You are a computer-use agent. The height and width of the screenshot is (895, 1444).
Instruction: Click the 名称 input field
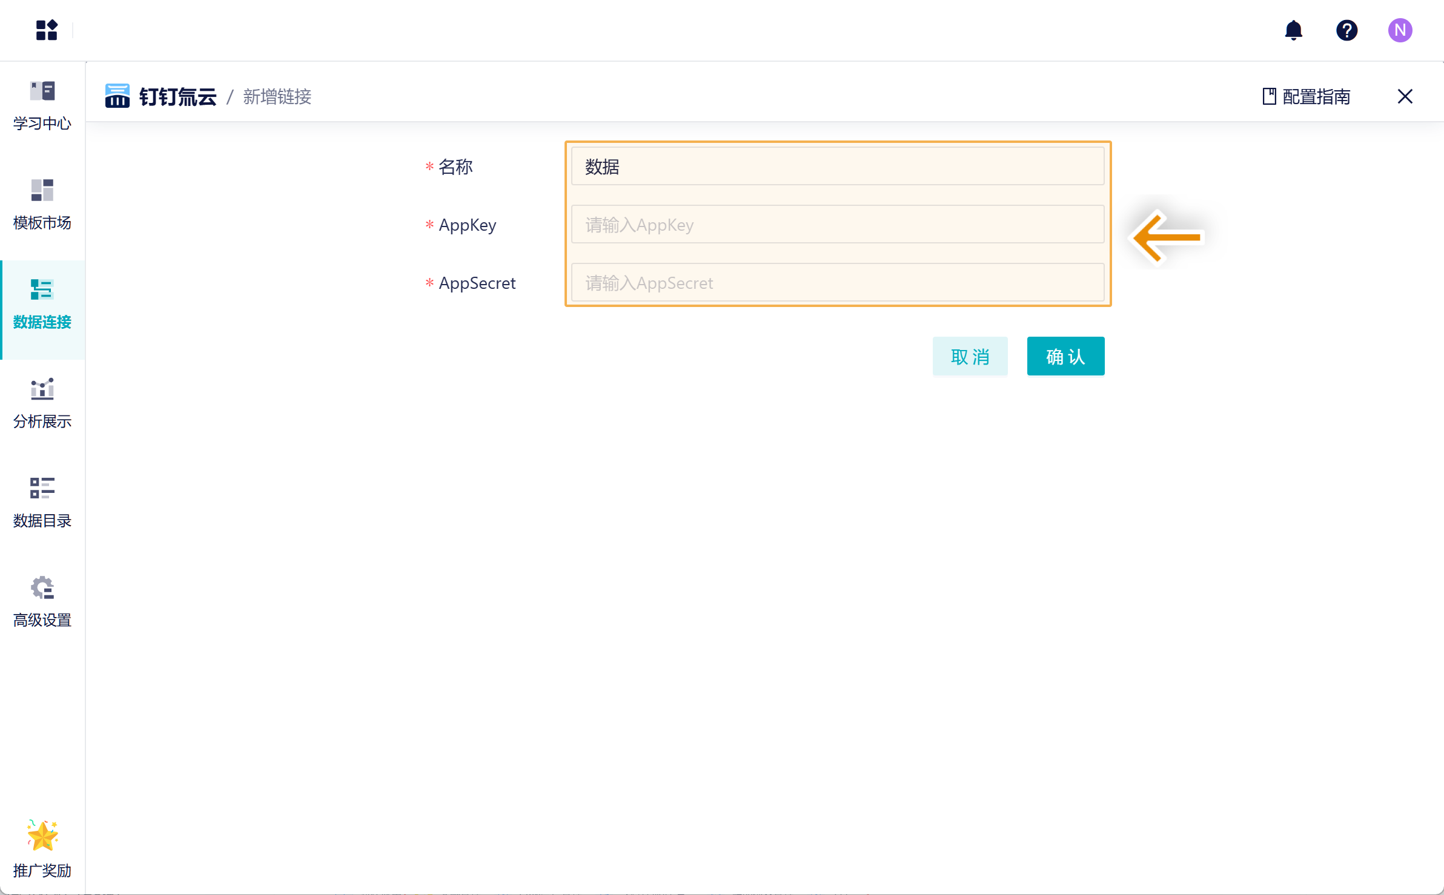click(837, 167)
